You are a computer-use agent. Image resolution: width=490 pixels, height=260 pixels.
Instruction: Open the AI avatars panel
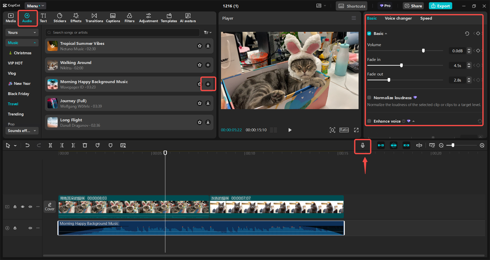coord(188,18)
